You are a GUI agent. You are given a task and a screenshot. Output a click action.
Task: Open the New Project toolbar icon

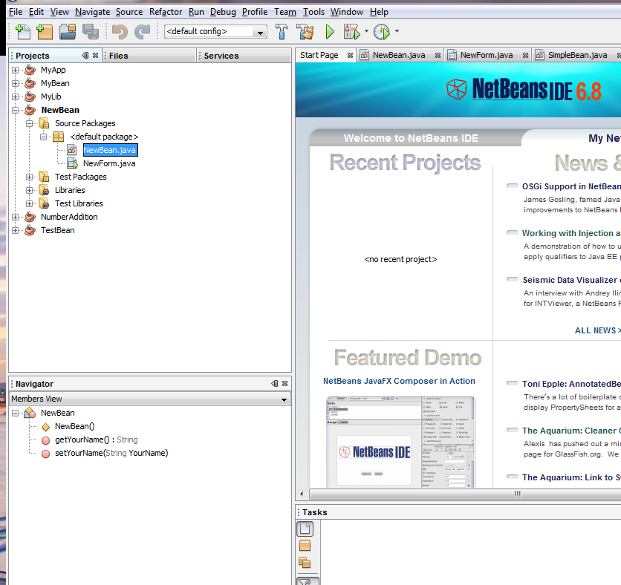(x=45, y=32)
